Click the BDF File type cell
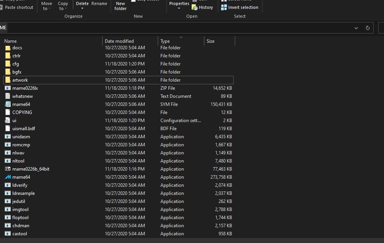 (168, 129)
